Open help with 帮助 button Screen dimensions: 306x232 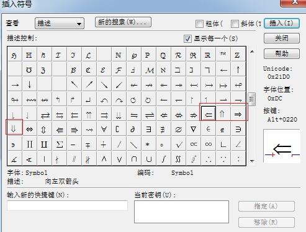[282, 53]
